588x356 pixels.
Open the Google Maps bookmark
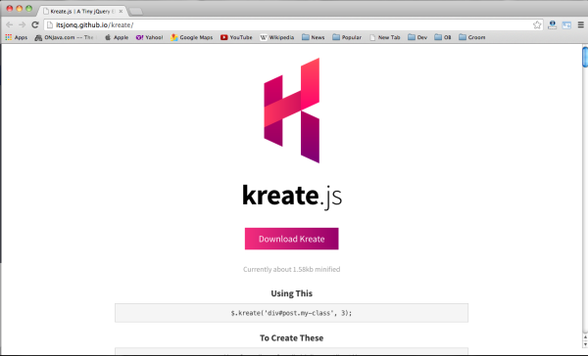(x=192, y=37)
